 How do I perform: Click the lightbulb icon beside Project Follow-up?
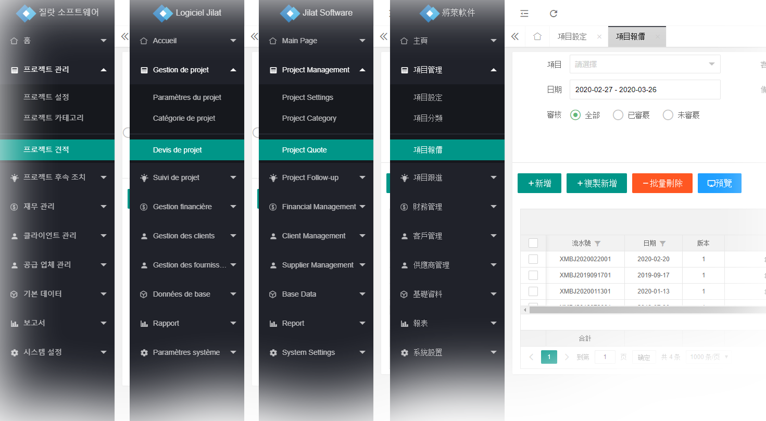[273, 178]
